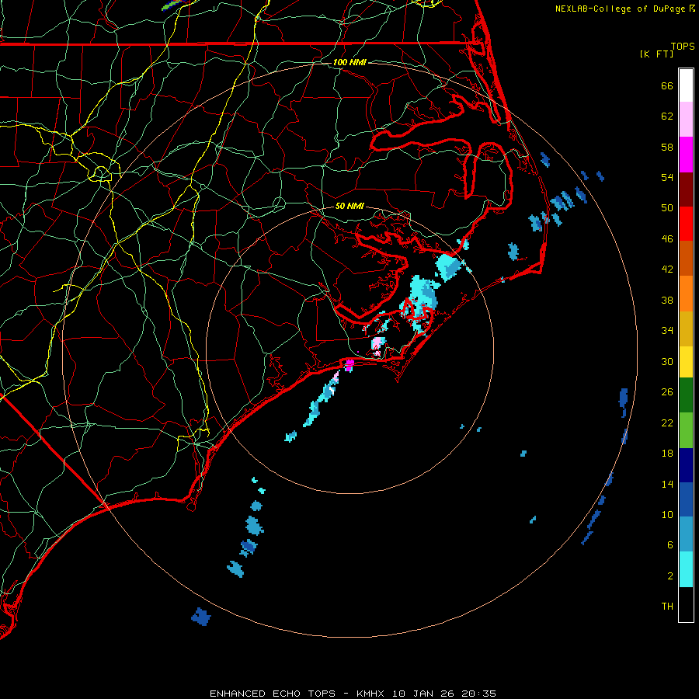This screenshot has height=699, width=699.
Task: Click the '66' legend scale label
Action: [x=667, y=85]
